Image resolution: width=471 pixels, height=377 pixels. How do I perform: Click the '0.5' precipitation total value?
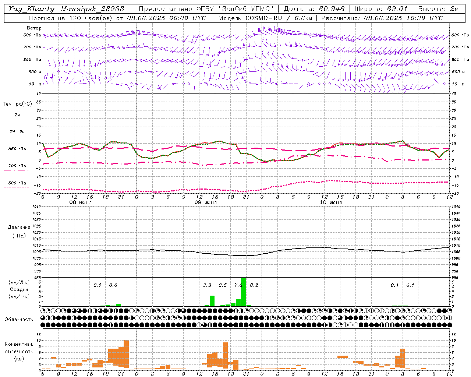223,285
